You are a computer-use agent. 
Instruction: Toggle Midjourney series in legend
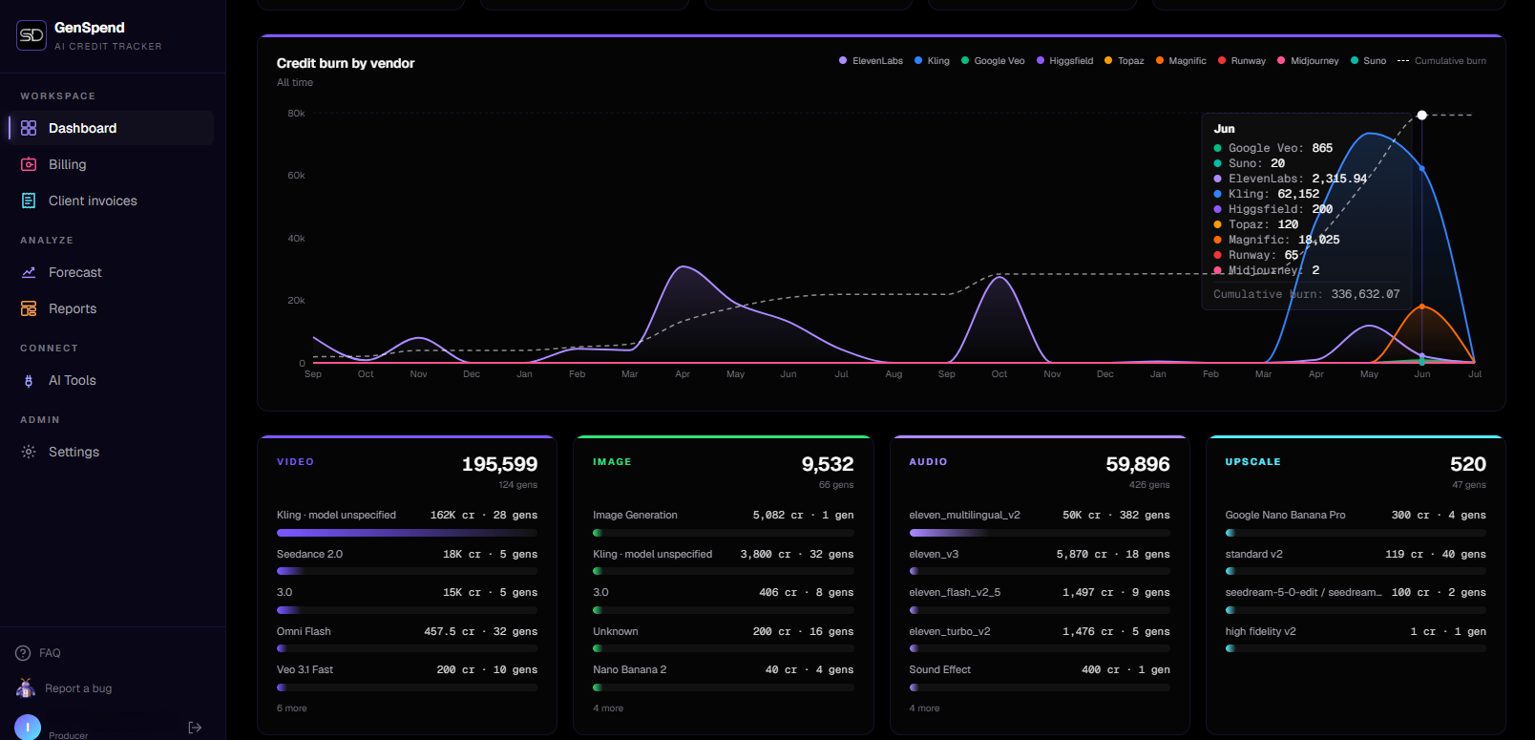[x=1308, y=60]
